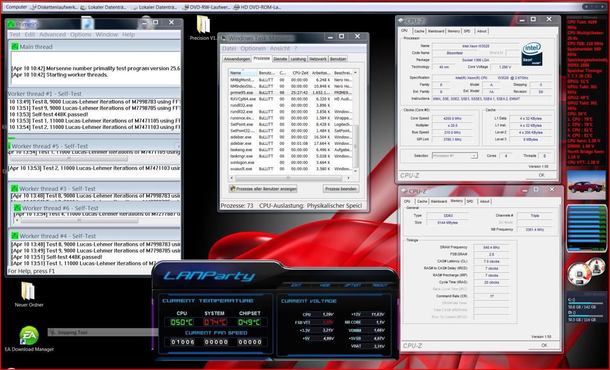
Task: Open Prime95 Window menu
Action: pos(107,34)
